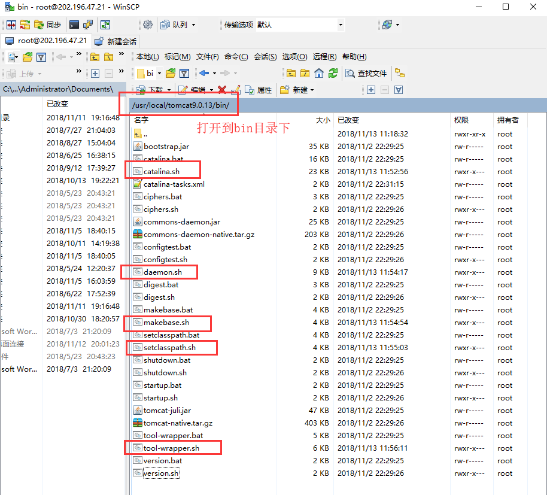Screen dimensions: 547x495
Task: Click local panel open directory icon
Action: coord(27,57)
